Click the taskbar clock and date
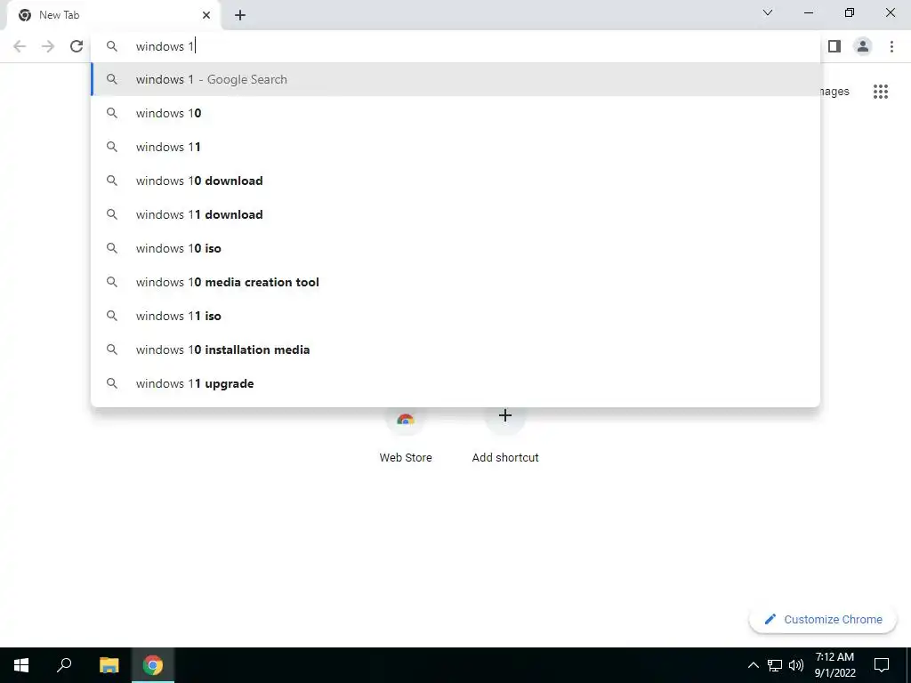Viewport: 911px width, 683px height. [834, 665]
